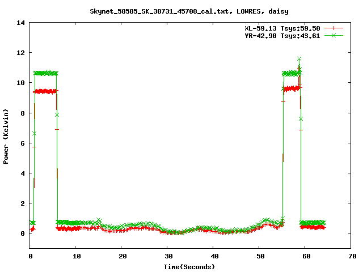Click the x-axis tick label 70
Screen dimensions: 363x272
pos(352,256)
